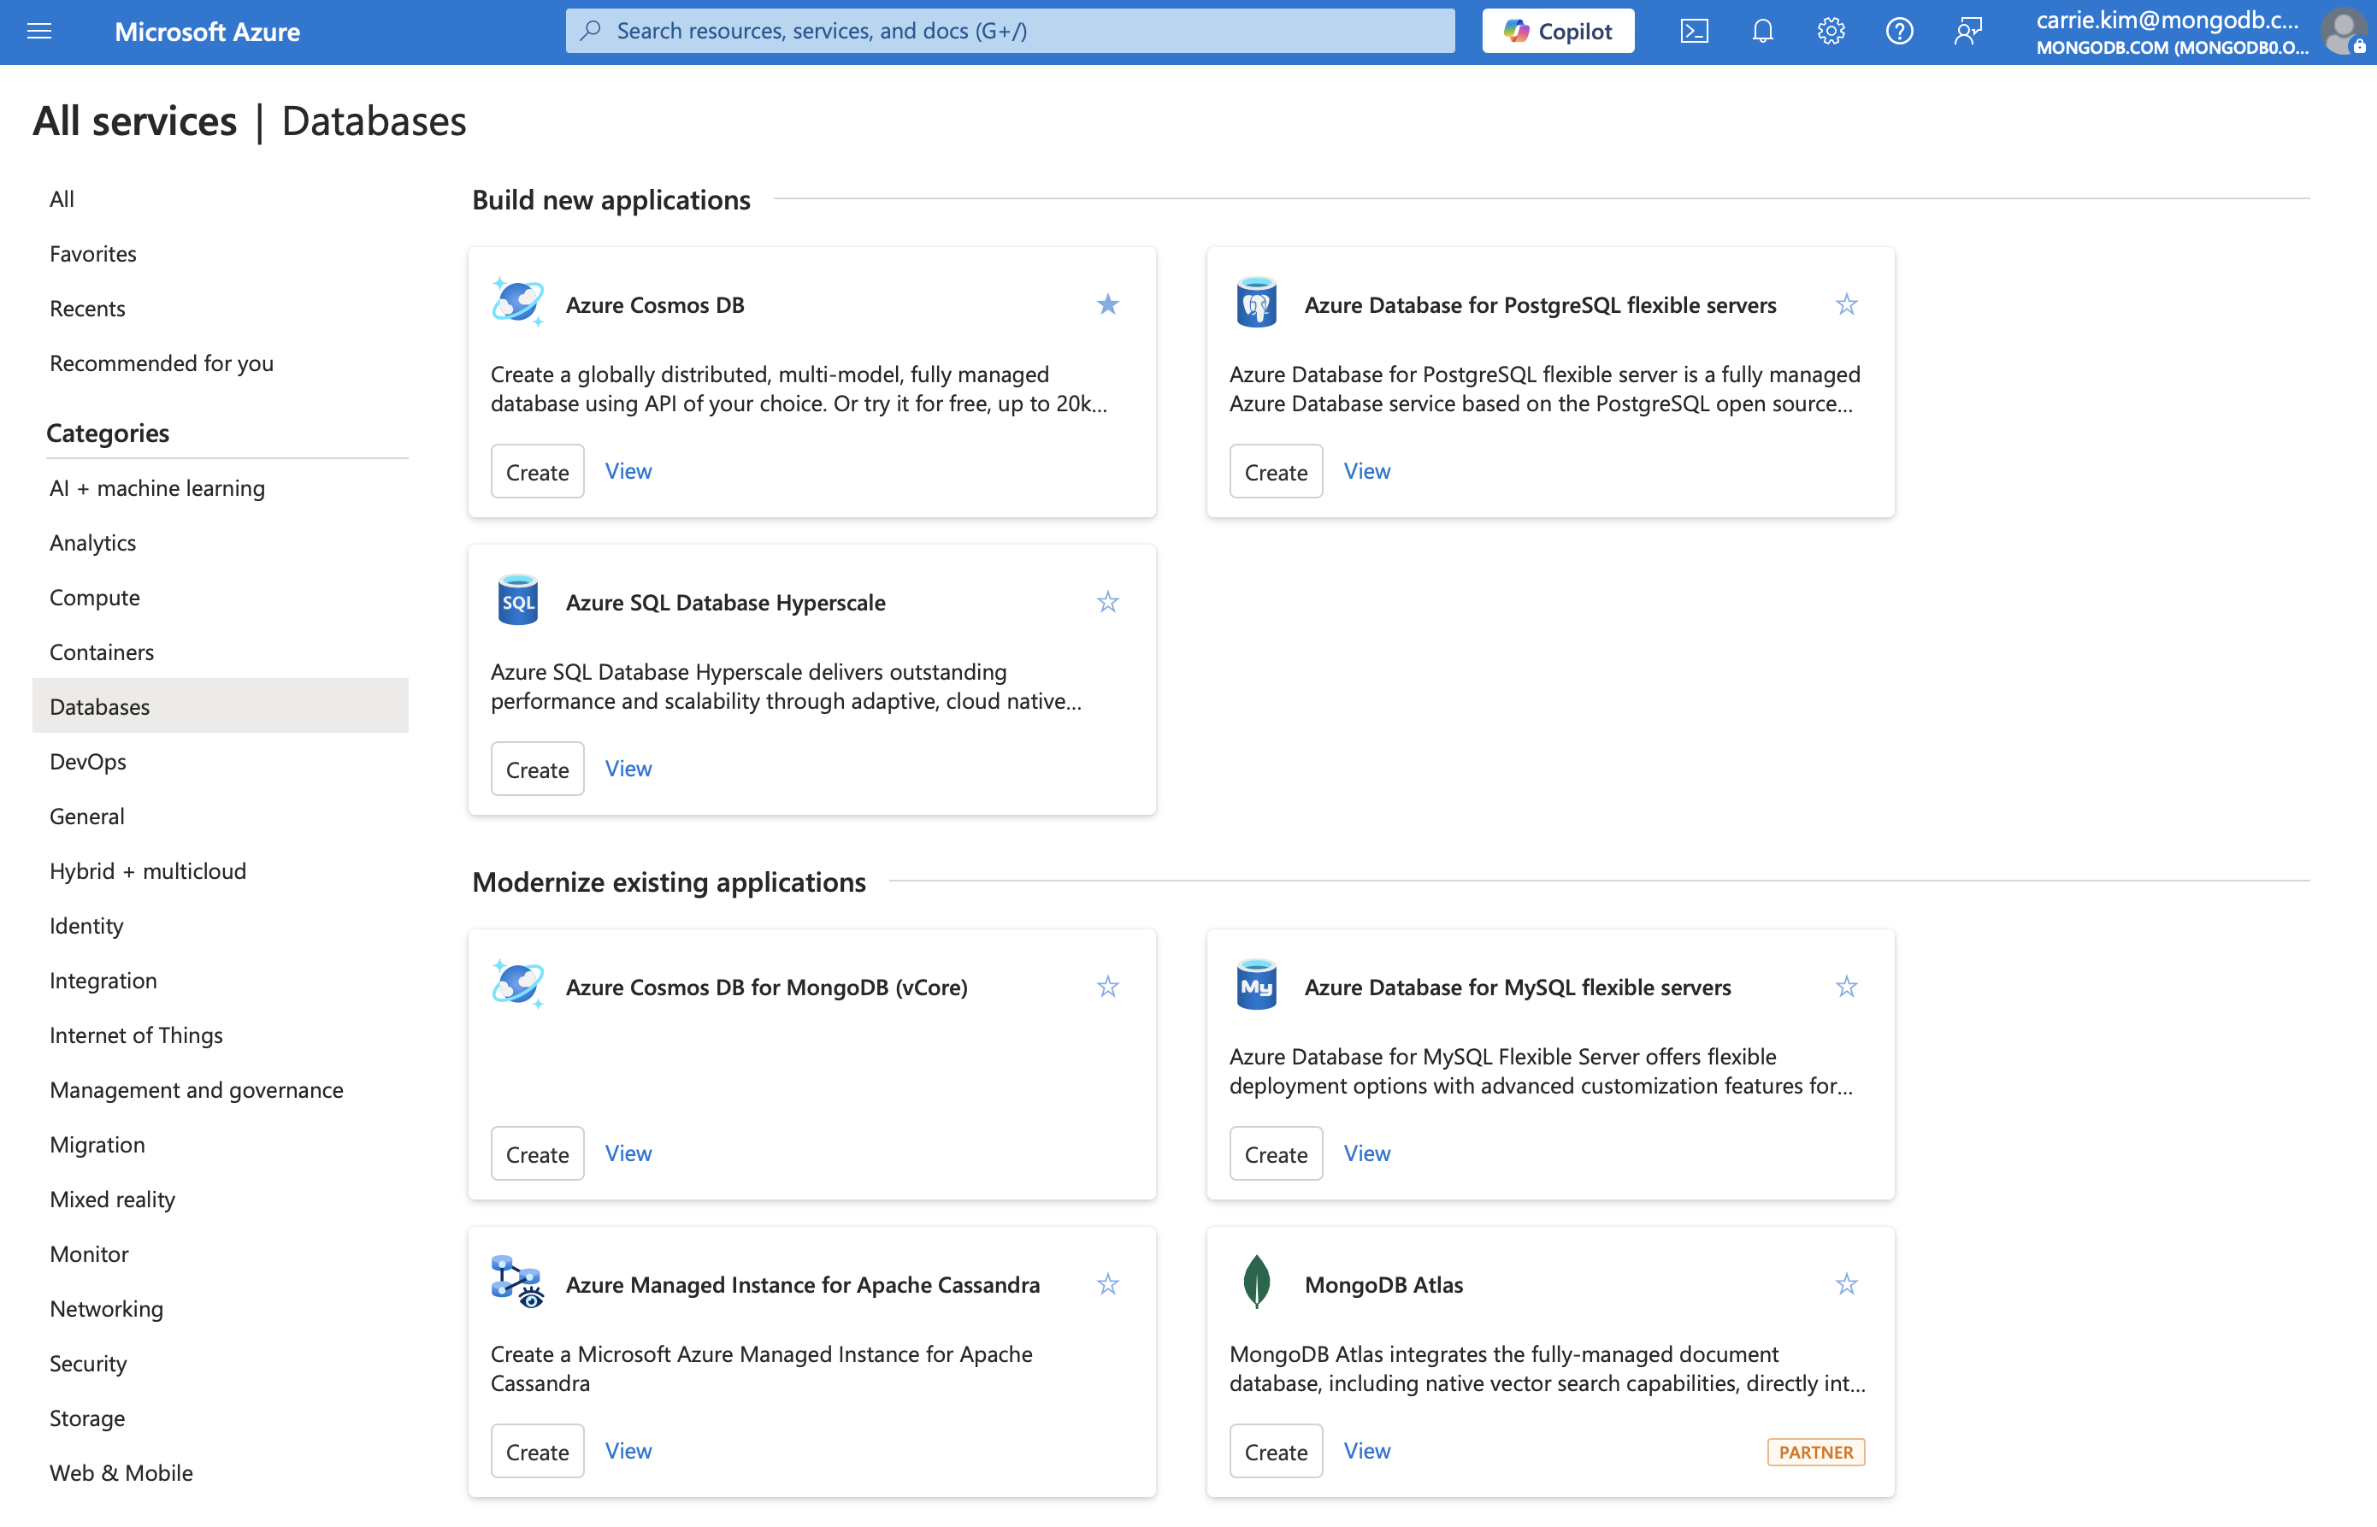
Task: Toggle favorite star on Azure Cosmos DB
Action: point(1107,304)
